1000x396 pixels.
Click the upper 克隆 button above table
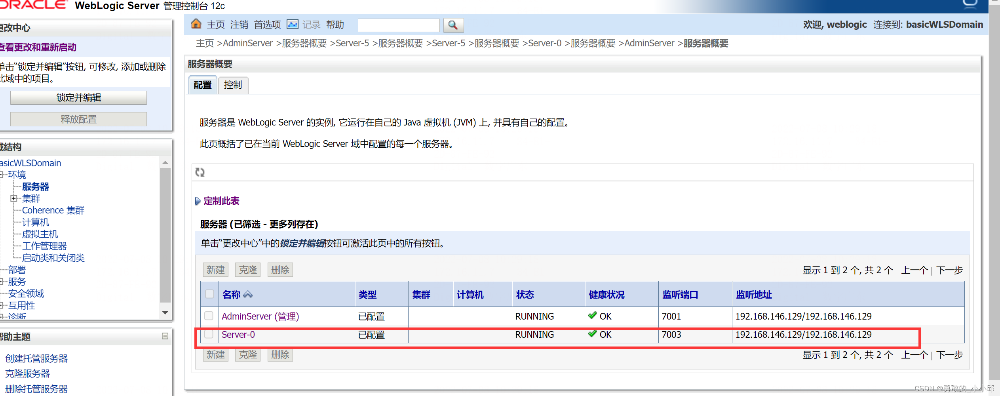point(248,270)
